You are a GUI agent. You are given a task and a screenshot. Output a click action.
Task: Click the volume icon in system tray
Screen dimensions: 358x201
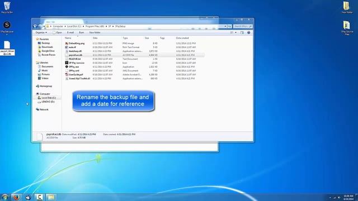[x=339, y=198]
